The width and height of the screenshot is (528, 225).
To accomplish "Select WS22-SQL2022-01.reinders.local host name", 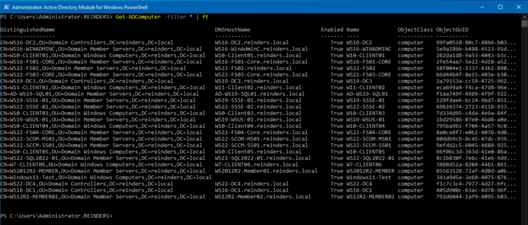I will click(x=263, y=157).
